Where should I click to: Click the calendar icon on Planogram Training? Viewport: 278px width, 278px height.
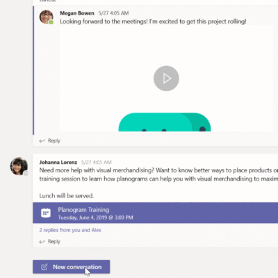pyautogui.click(x=46, y=213)
